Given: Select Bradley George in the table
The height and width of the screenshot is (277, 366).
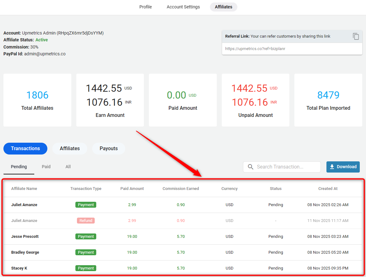Looking at the screenshot, I should tap(25, 252).
